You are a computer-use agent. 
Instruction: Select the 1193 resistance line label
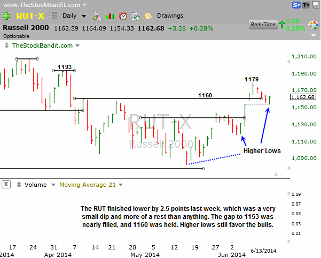[65, 67]
